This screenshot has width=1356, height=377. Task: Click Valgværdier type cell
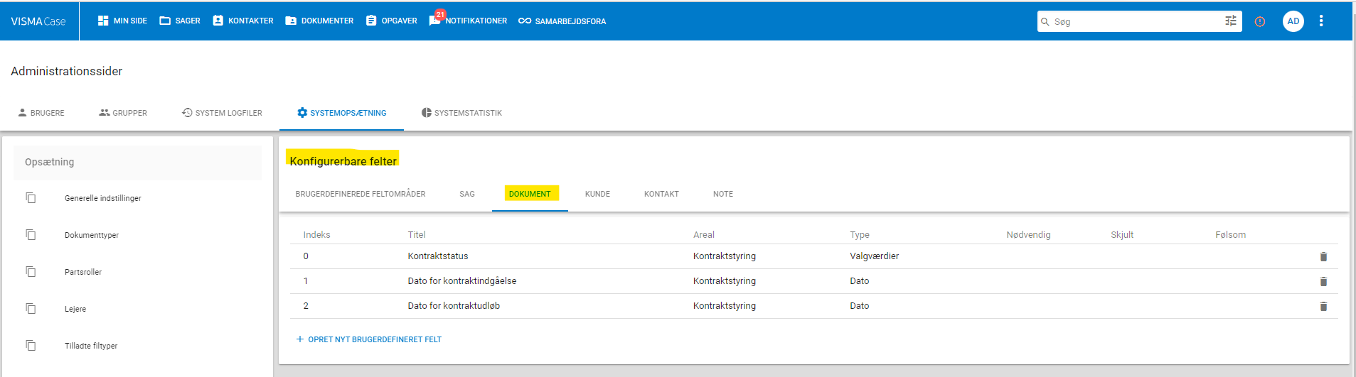point(874,256)
